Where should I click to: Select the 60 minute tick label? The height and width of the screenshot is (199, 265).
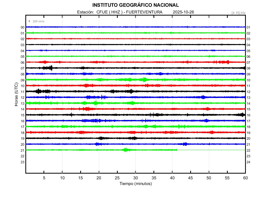245,178
